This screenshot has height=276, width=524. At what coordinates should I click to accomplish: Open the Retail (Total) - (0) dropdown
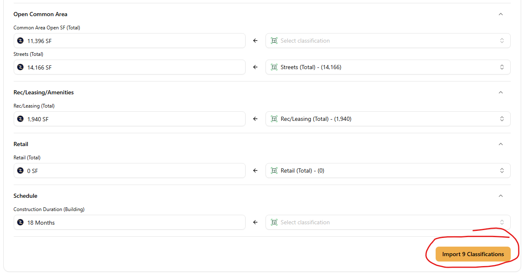coord(388,170)
